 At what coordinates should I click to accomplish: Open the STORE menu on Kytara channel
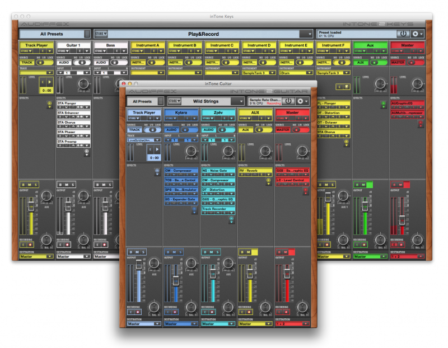coord(171,118)
